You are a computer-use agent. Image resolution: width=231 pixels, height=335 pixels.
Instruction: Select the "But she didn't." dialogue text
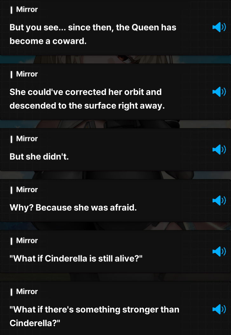[x=39, y=157]
